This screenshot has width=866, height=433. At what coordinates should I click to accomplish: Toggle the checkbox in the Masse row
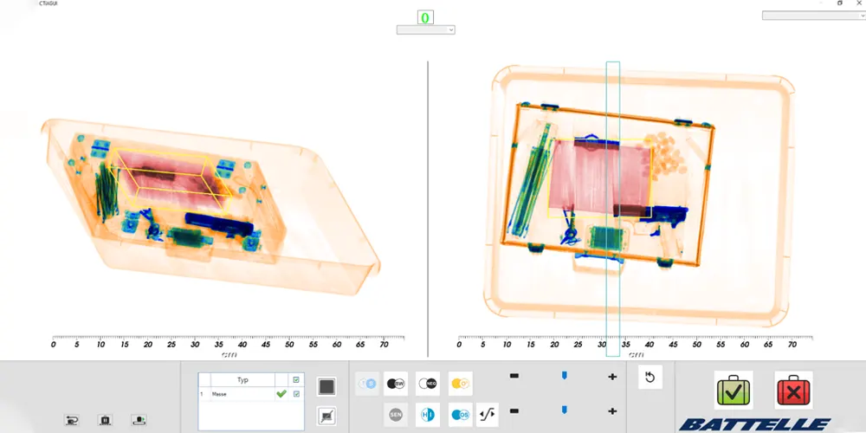297,394
